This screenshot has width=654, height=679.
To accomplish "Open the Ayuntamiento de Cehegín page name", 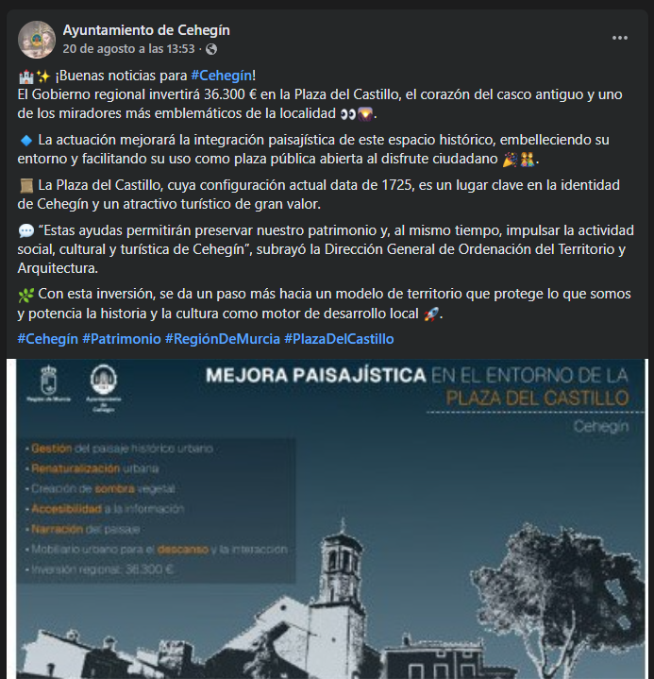I will [x=146, y=30].
